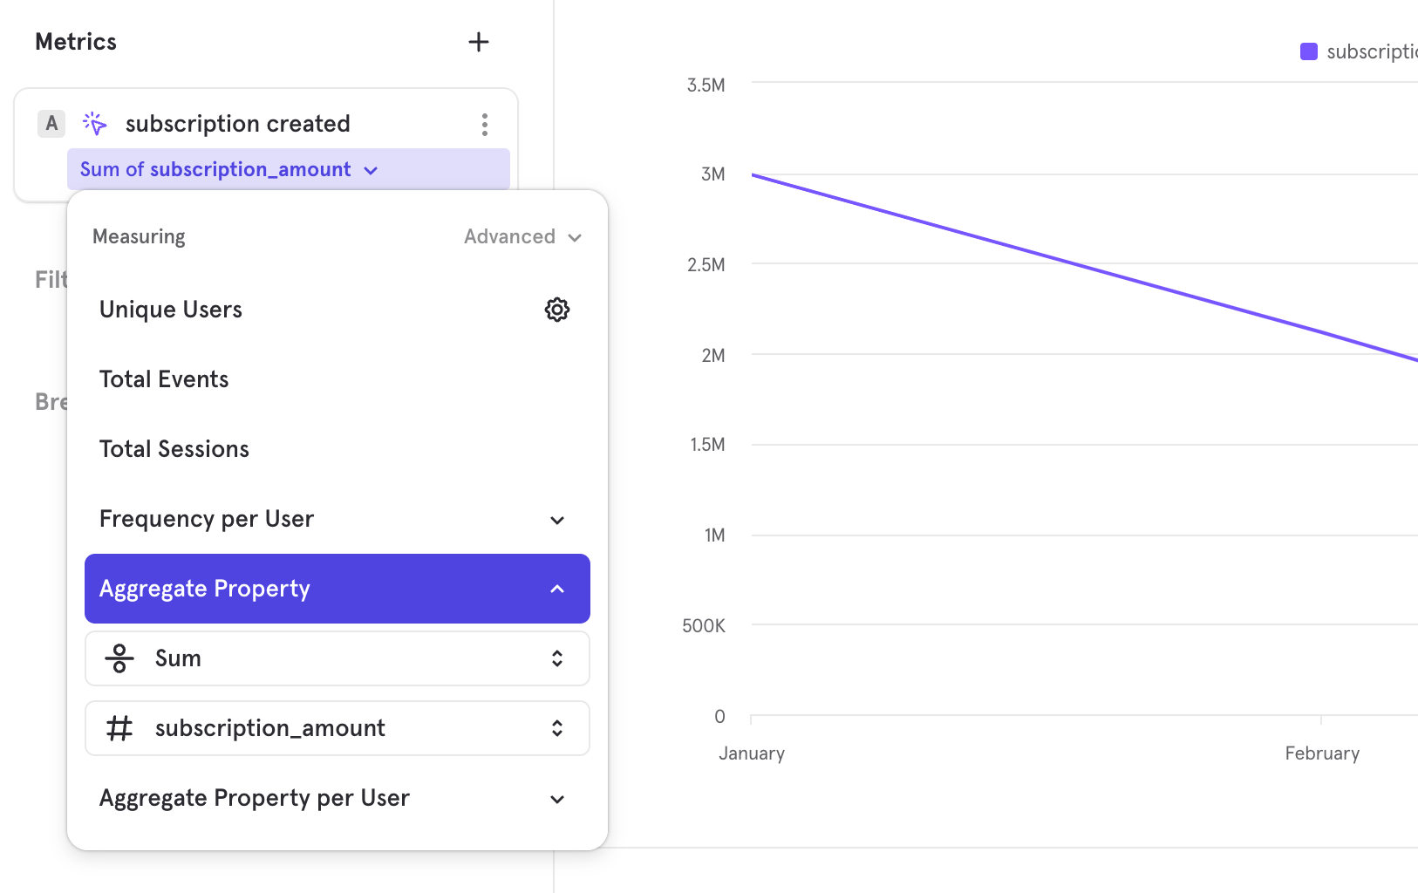
Task: Open the Advanced dropdown
Action: 522,237
